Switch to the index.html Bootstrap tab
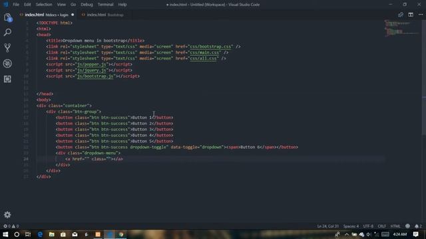Viewport: 426px width, 239px height. coord(103,15)
